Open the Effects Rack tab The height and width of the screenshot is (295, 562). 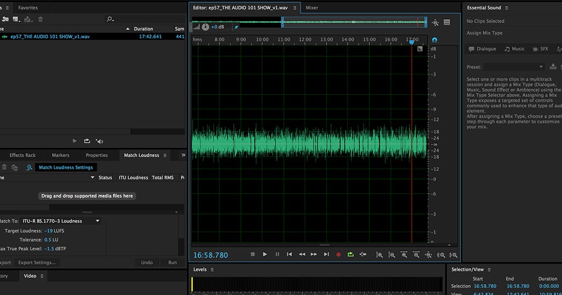23,155
